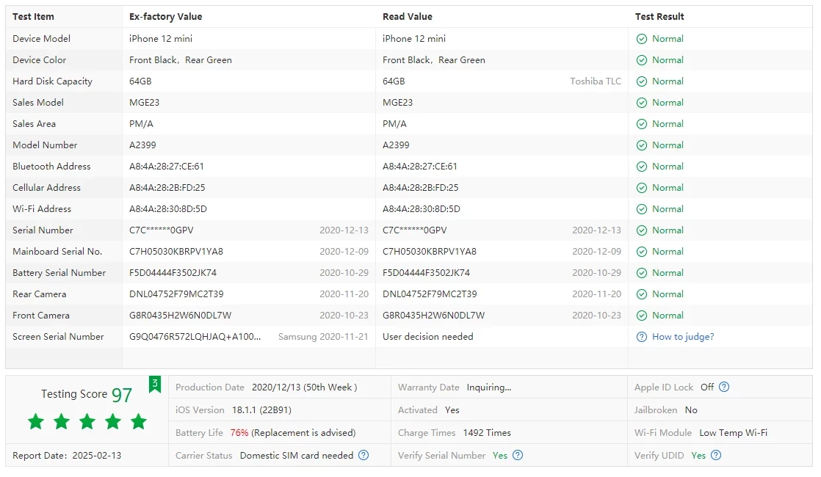821x477 pixels.
Task: Select the Test Result column header
Action: click(659, 17)
